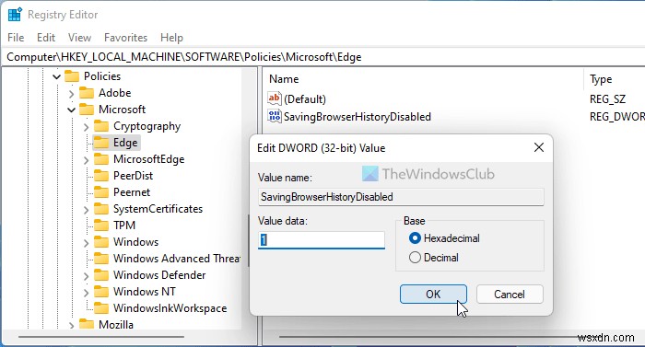Expand the Windows key
This screenshot has width=645, height=347.
point(87,243)
